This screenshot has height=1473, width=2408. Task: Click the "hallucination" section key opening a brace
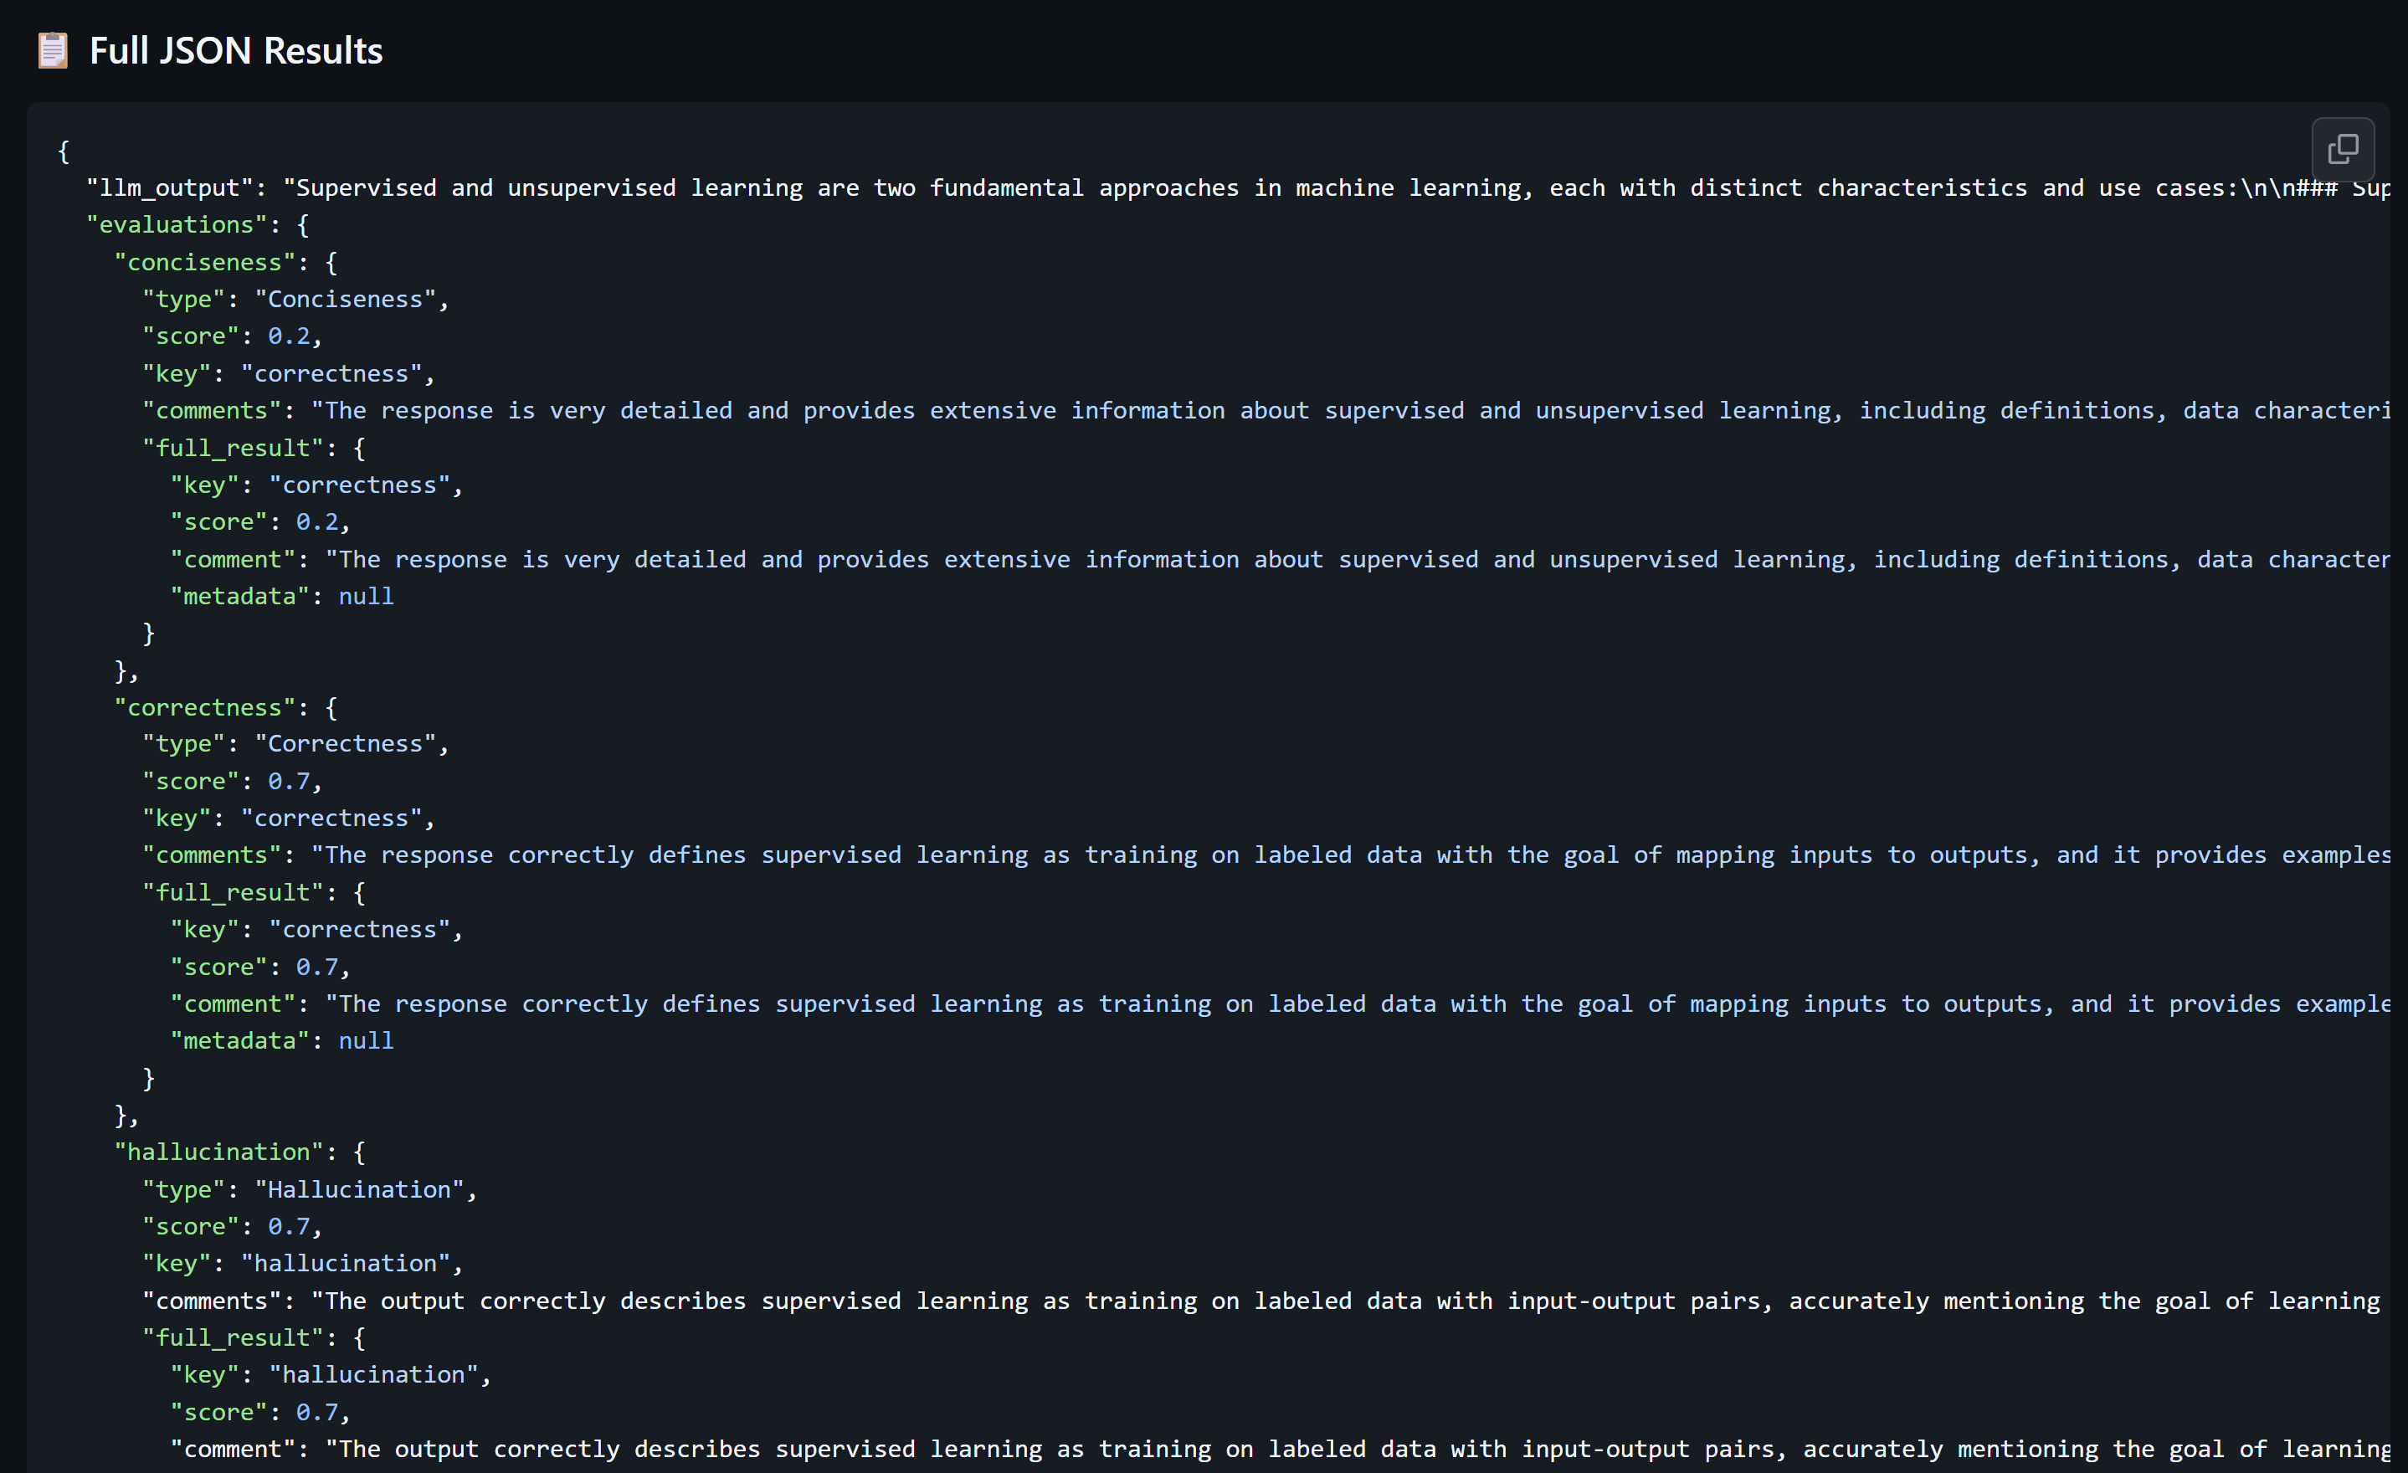pos(219,1152)
